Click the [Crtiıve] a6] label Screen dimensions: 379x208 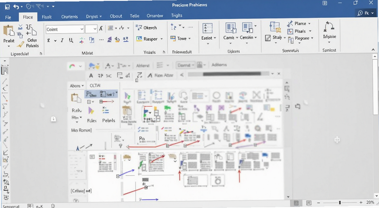pyautogui.click(x=81, y=191)
